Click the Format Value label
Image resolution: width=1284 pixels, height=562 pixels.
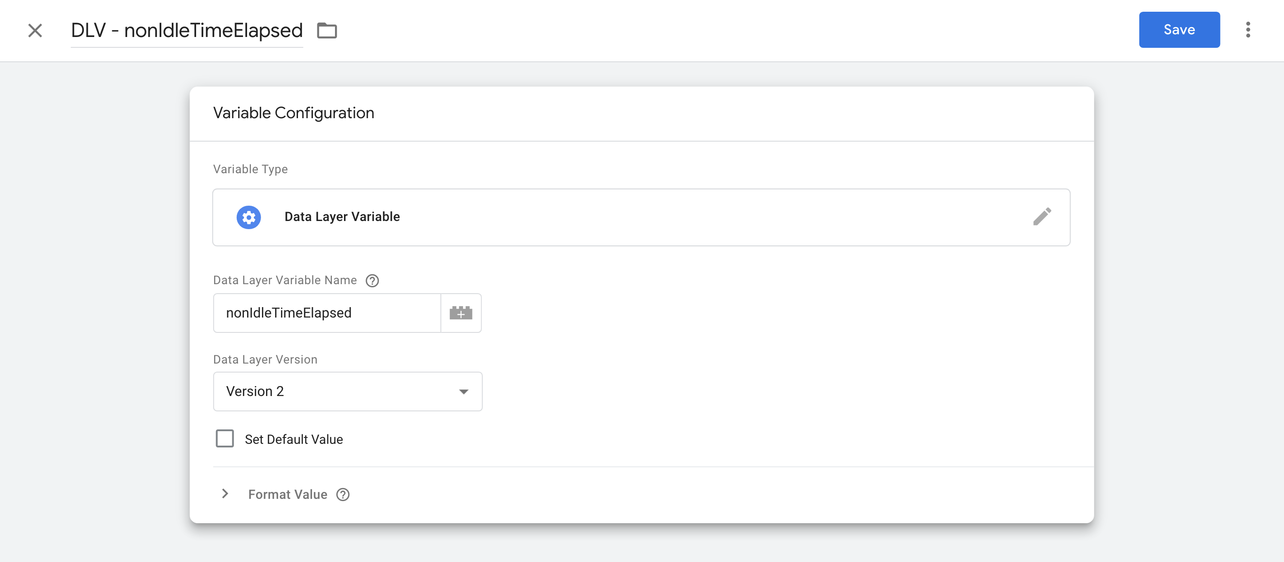tap(288, 494)
